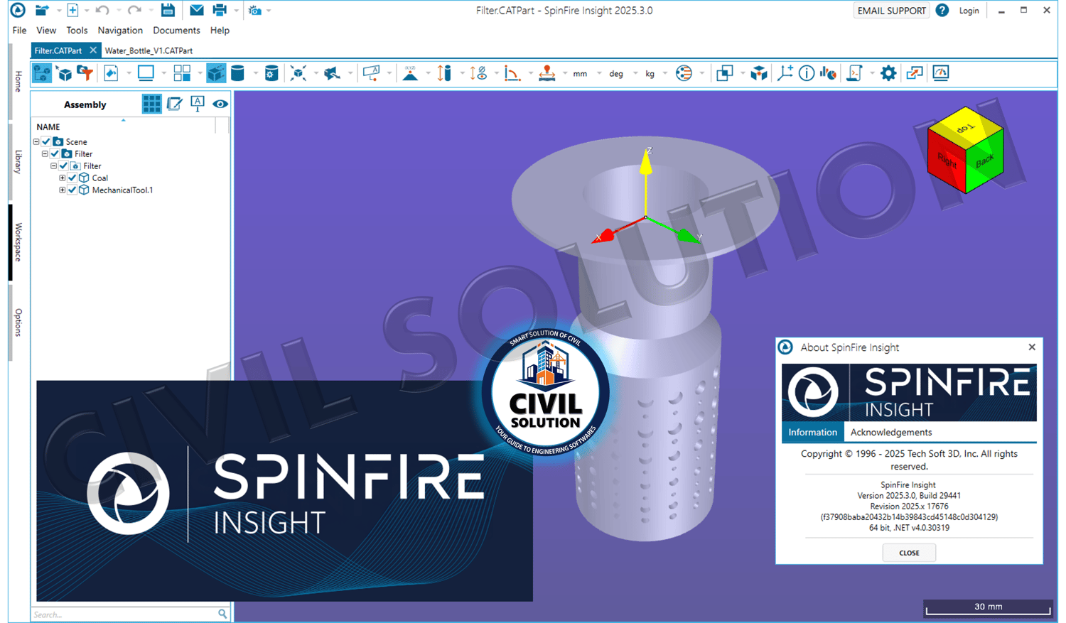Choose the diameter measurement tool
Viewport: 1066px width, 623px height.
(x=478, y=73)
